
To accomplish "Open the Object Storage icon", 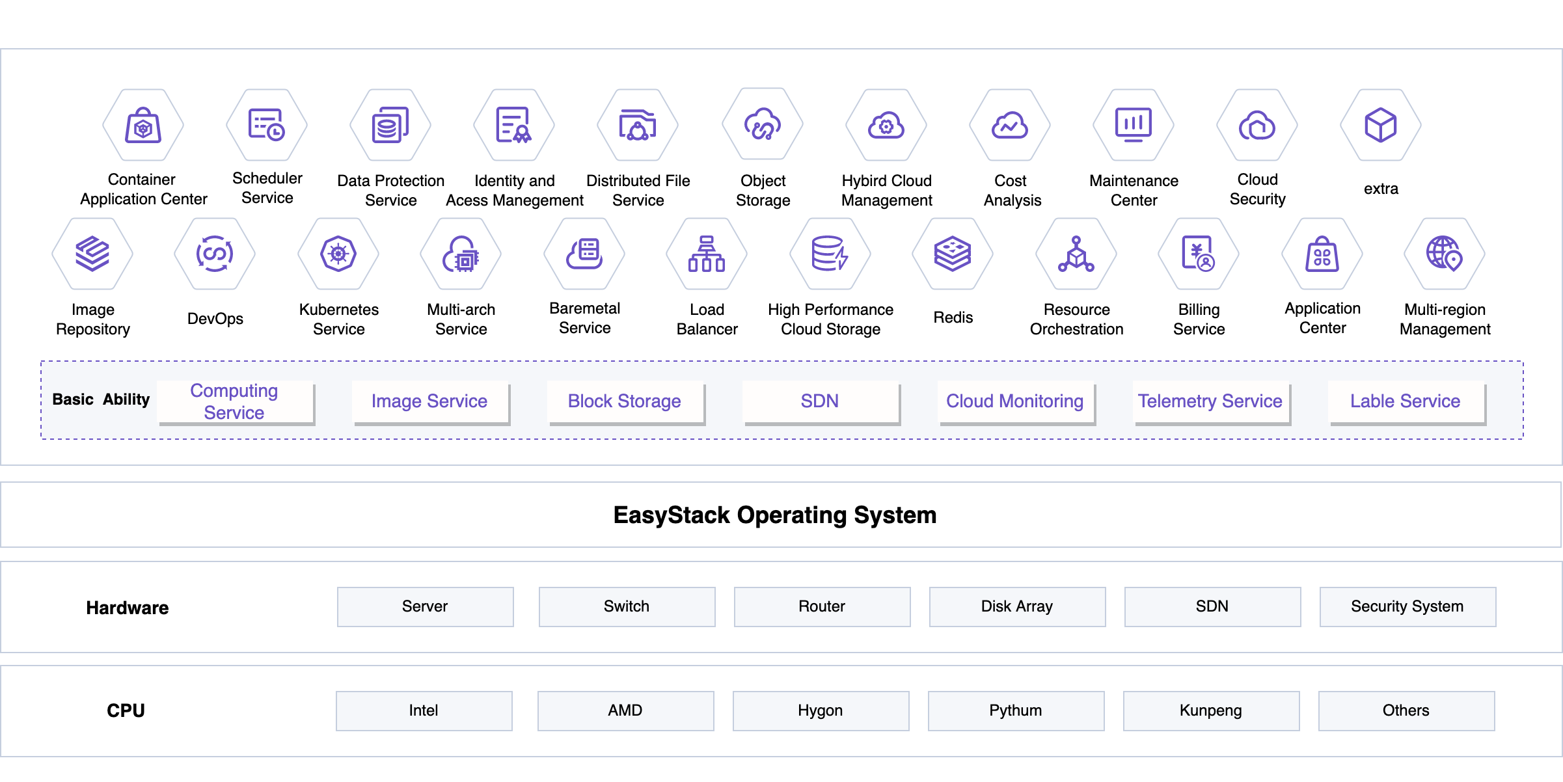I will (763, 124).
